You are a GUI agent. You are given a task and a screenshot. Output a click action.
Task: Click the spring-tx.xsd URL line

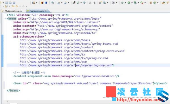tap(64, 58)
